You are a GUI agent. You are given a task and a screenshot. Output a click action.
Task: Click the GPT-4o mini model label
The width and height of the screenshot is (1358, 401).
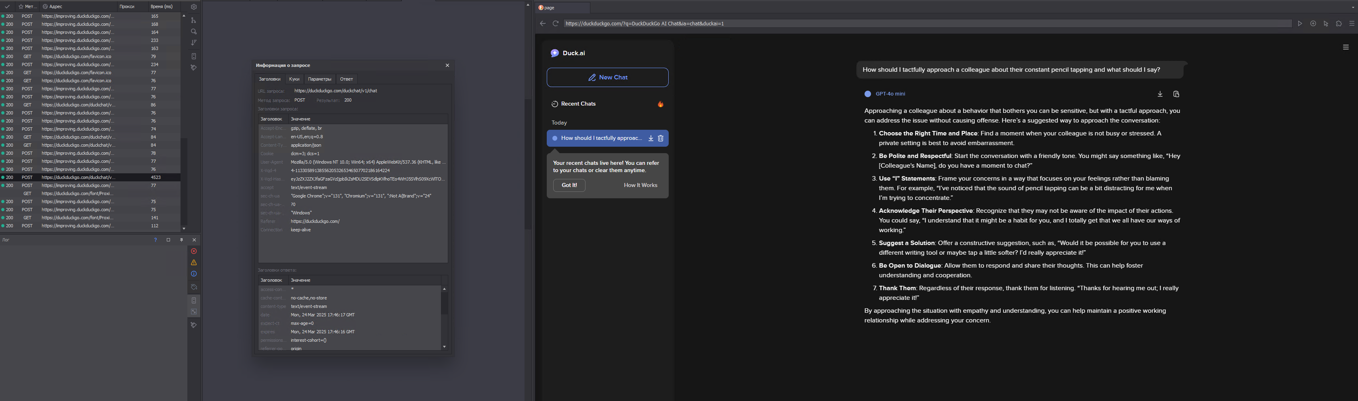pos(890,94)
